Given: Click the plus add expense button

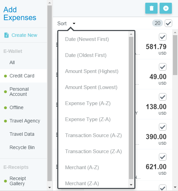Looking at the screenshot, I should [166, 8].
